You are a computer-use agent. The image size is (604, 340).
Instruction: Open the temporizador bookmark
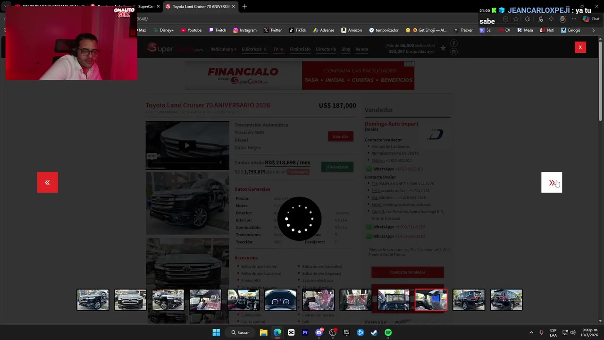click(x=384, y=30)
